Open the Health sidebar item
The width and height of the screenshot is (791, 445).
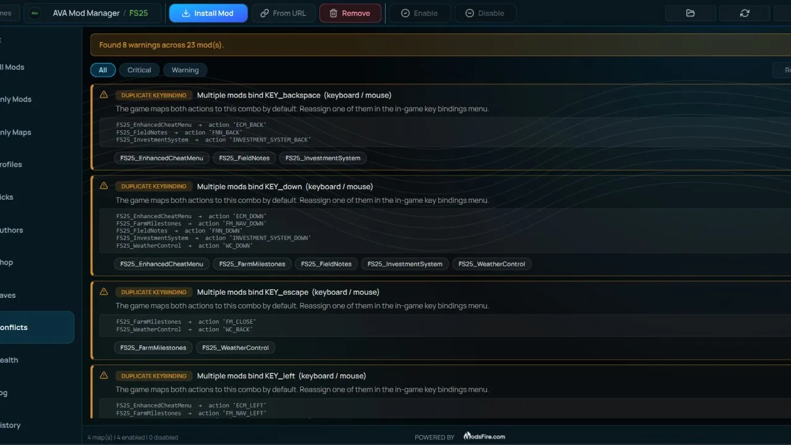pos(37,360)
